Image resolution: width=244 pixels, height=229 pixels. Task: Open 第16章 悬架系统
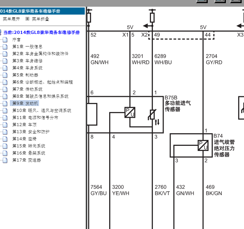click(x=29, y=153)
